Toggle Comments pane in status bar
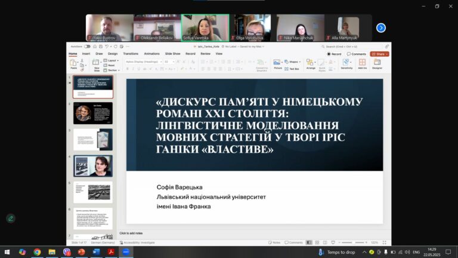 pos(293,242)
